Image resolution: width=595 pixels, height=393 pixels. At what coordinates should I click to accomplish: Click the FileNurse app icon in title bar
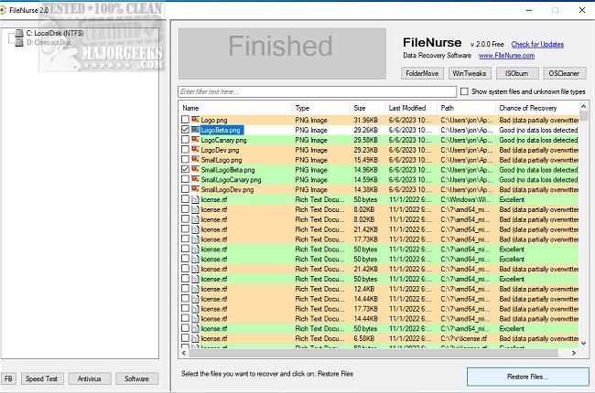click(3, 10)
